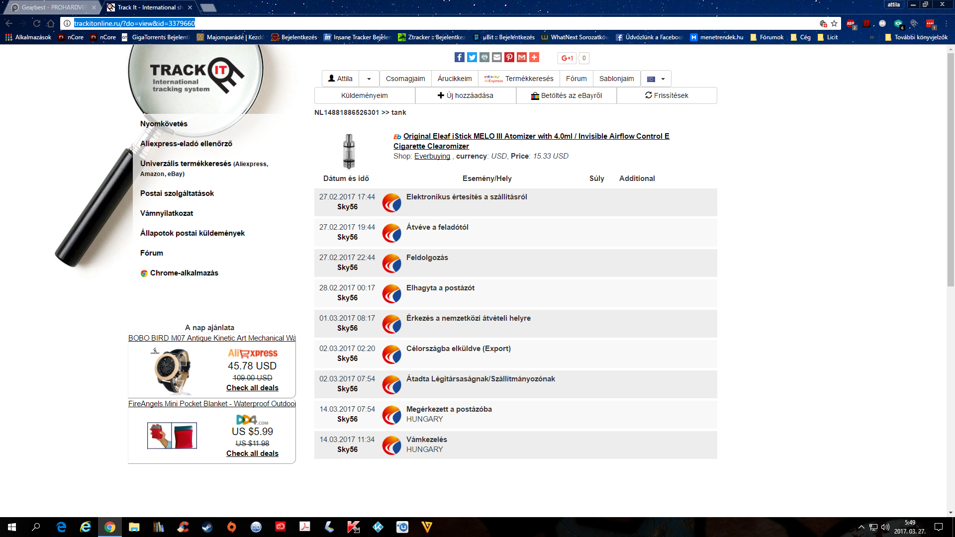This screenshot has width=955, height=537.
Task: Click Betöltés az eBayről button
Action: click(x=566, y=95)
